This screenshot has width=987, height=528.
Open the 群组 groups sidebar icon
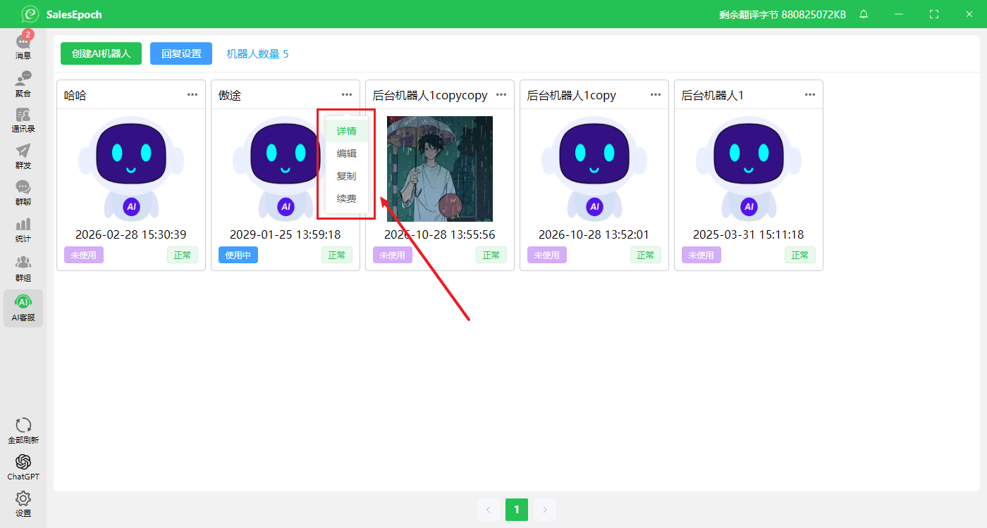tap(23, 268)
